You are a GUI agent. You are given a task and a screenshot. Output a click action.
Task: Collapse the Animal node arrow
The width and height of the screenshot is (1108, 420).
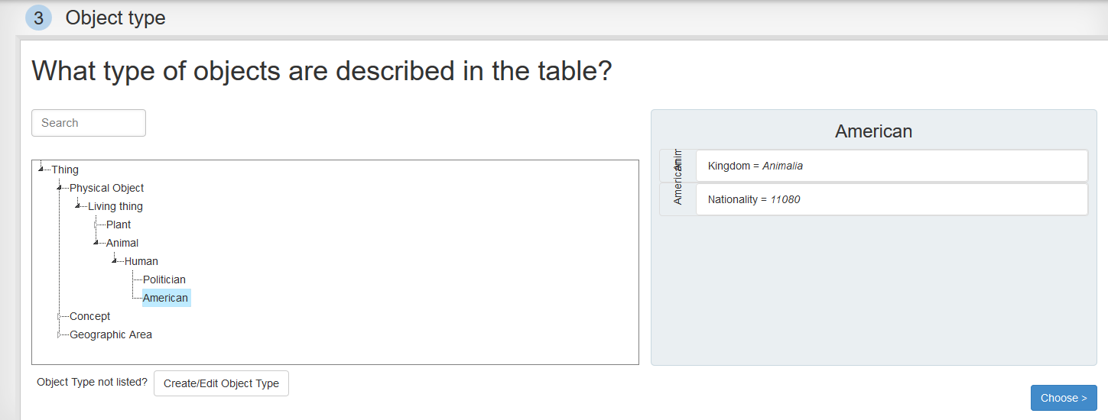[96, 242]
